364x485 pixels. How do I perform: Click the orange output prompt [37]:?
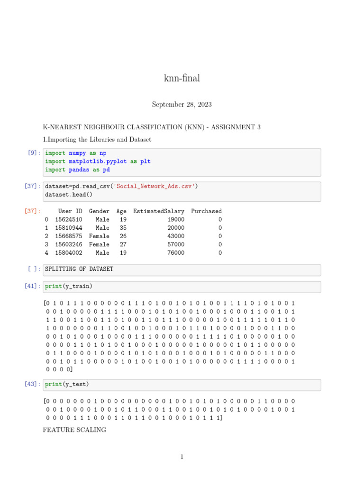point(32,211)
